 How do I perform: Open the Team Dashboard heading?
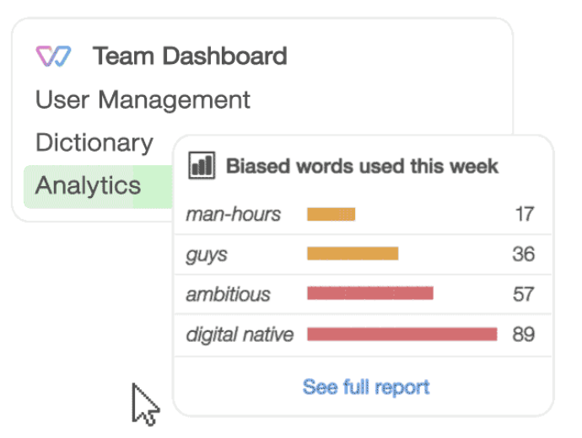click(190, 56)
